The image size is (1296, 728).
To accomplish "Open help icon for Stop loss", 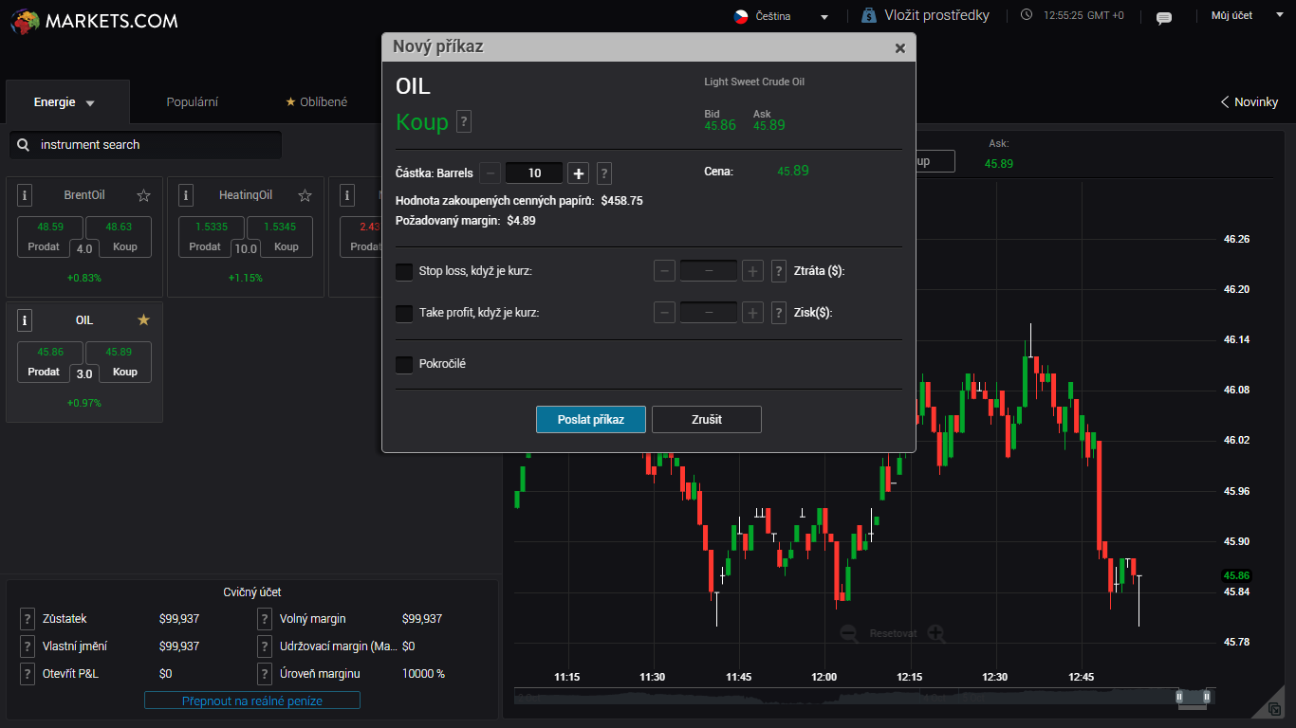I will click(x=779, y=271).
